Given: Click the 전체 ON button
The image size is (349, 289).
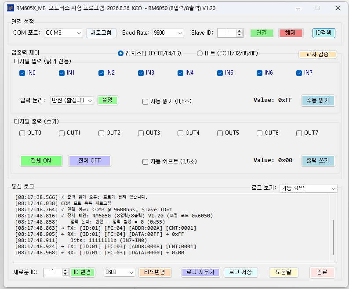Looking at the screenshot, I should pos(41,161).
